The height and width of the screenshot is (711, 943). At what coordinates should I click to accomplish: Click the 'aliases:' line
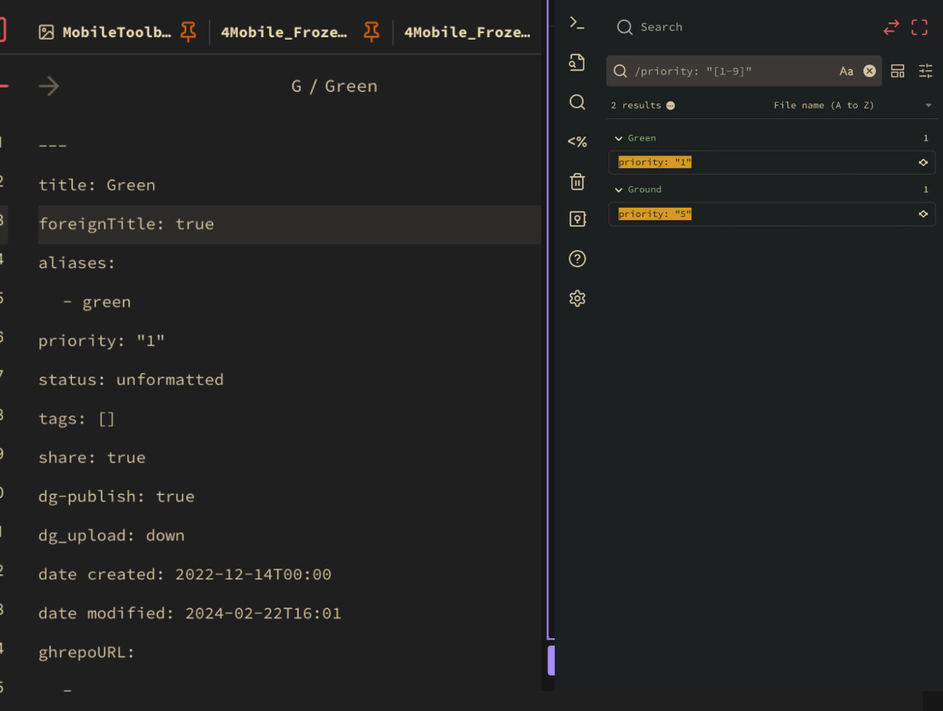pos(76,262)
